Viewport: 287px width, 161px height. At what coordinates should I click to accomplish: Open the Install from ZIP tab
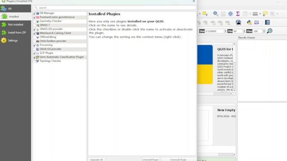[16, 33]
